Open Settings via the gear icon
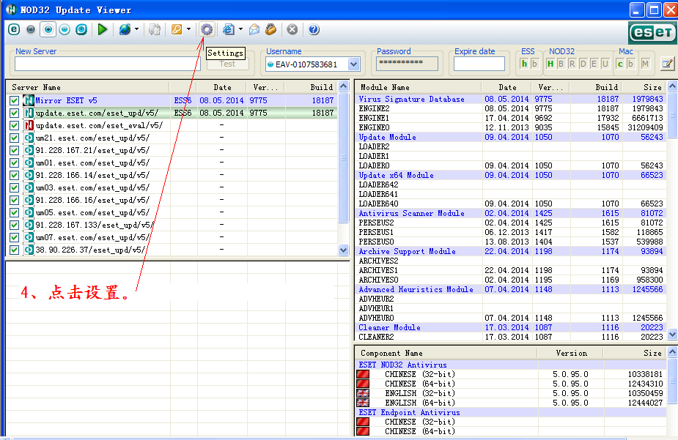This screenshot has height=440, width=678. pyautogui.click(x=207, y=29)
